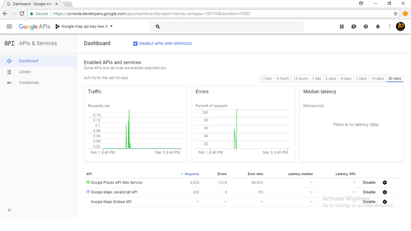Click the Dashboard sidebar icon
Viewport: 411px width, 231px height.
click(x=9, y=61)
